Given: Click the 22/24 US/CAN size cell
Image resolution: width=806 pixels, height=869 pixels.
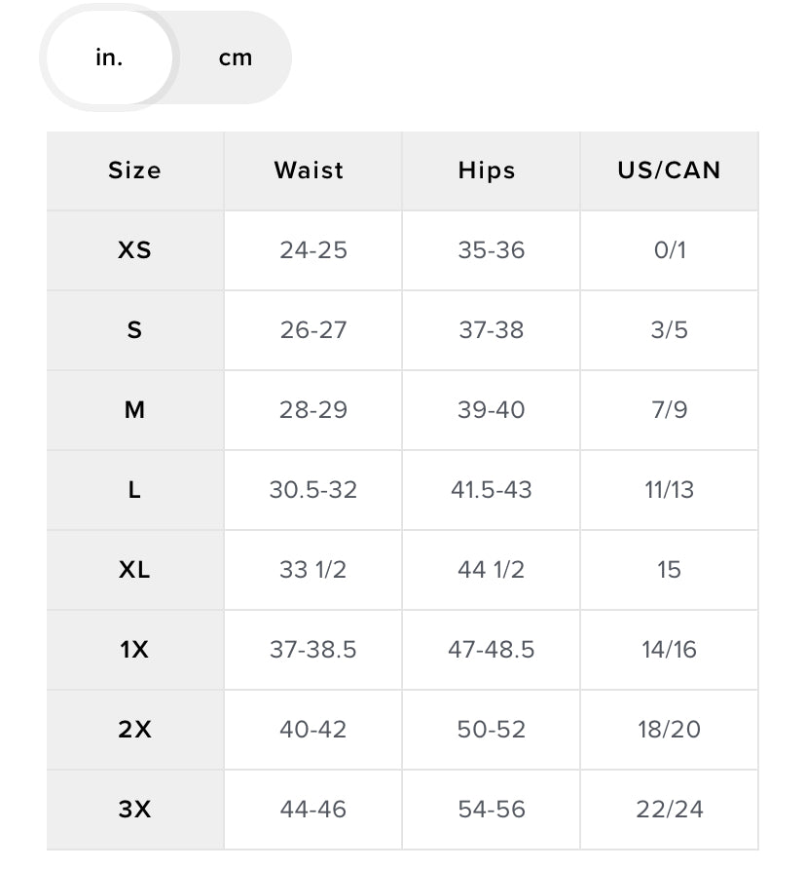Looking at the screenshot, I should pyautogui.click(x=670, y=810).
